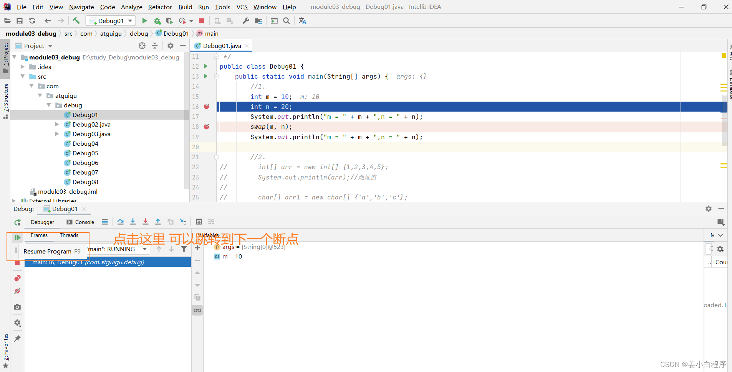Collapse the module03_debug tree root
This screenshot has width=732, height=372.
click(x=15, y=57)
